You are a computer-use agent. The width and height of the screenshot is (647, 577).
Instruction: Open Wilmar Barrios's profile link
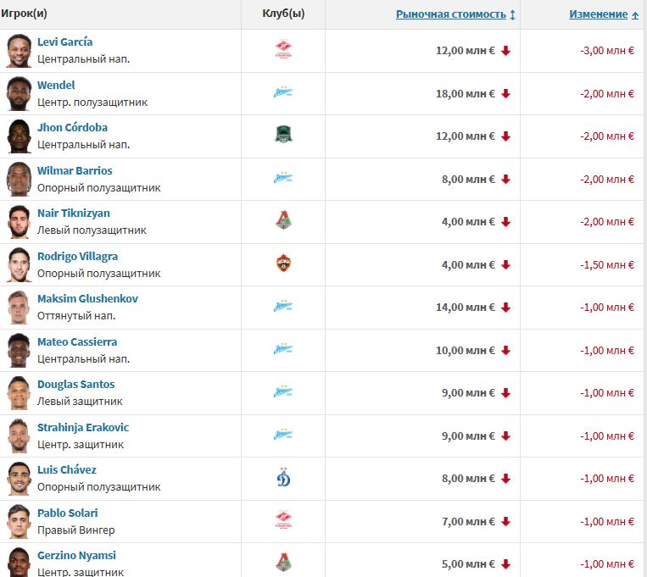tap(75, 170)
